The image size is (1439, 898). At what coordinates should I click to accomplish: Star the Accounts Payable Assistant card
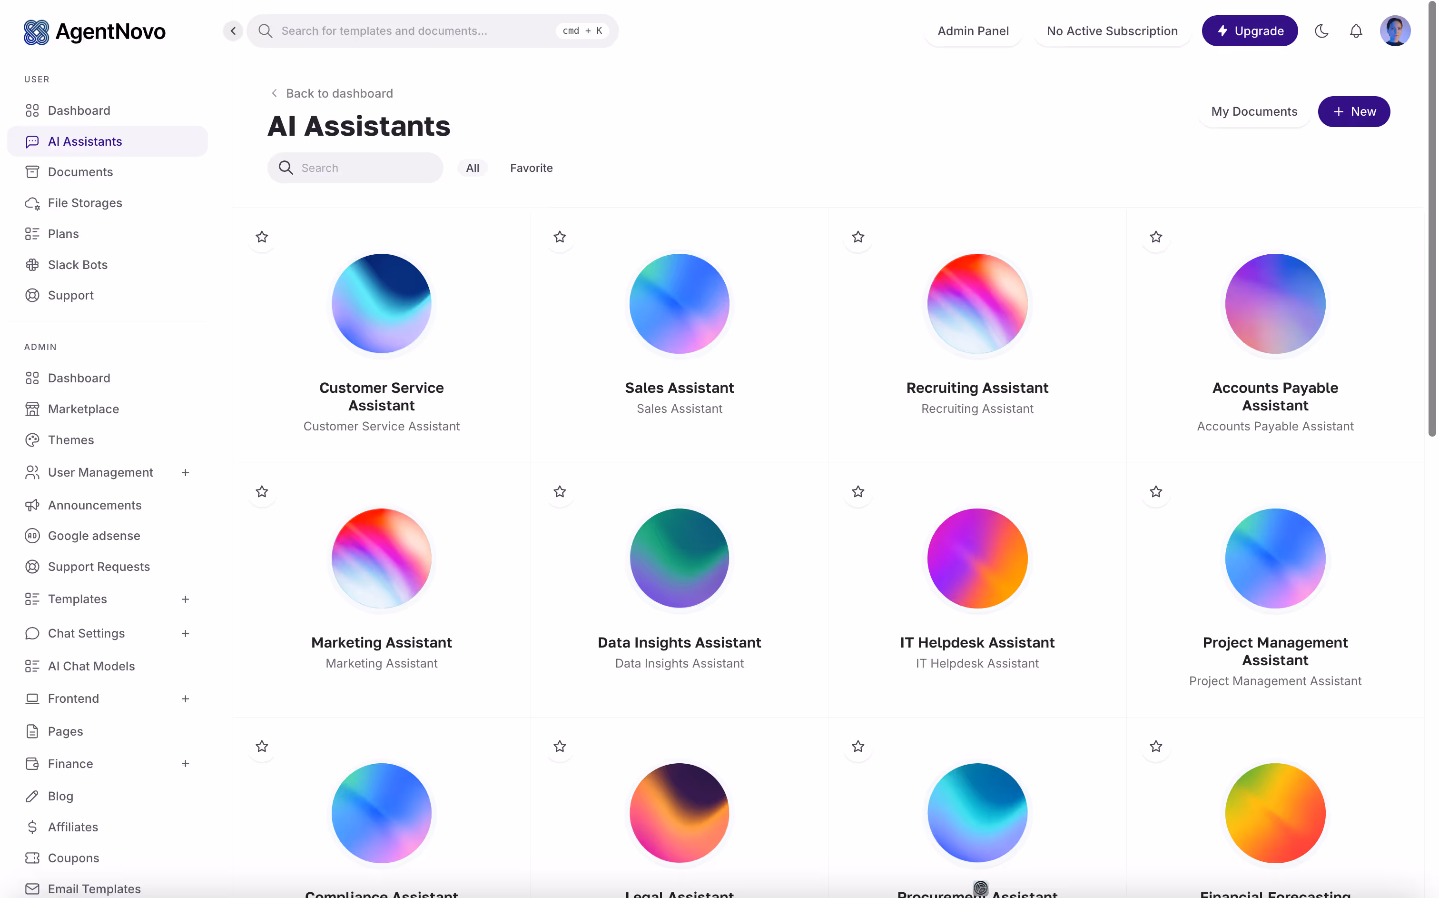[1155, 237]
